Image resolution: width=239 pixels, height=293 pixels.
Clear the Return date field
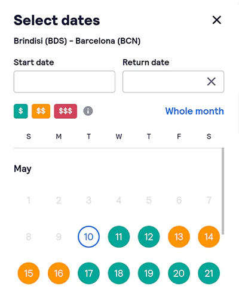pyautogui.click(x=212, y=82)
